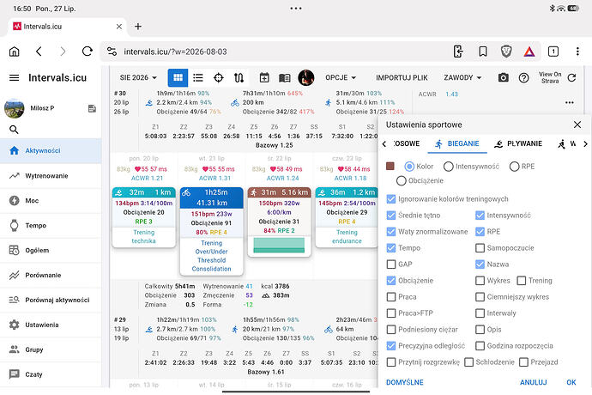Toggle Ignorowanie kolorów treningowych checkbox
Viewport: 592px width, 395px height.
(391, 199)
